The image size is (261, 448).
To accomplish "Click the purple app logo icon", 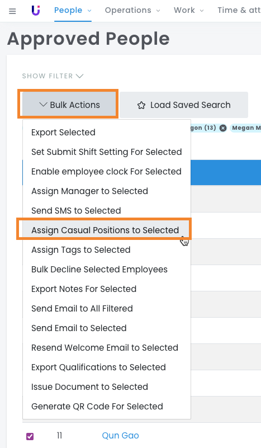I will tap(36, 11).
